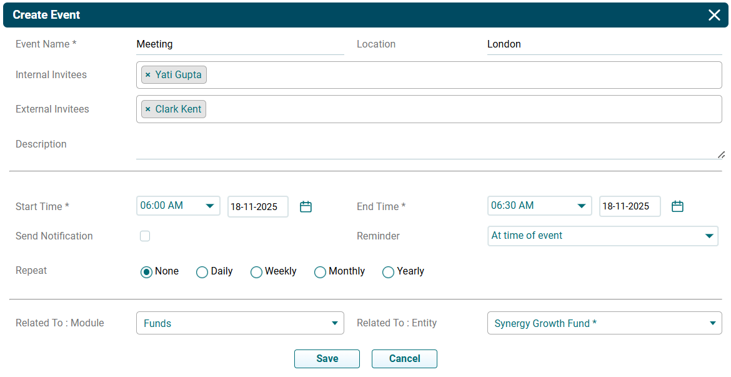Screen dimensions: 731x377
Task: Remove Yati Gupta from internal invitees
Action: pos(148,75)
